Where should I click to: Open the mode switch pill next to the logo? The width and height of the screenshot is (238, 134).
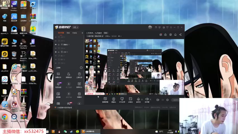point(76,27)
